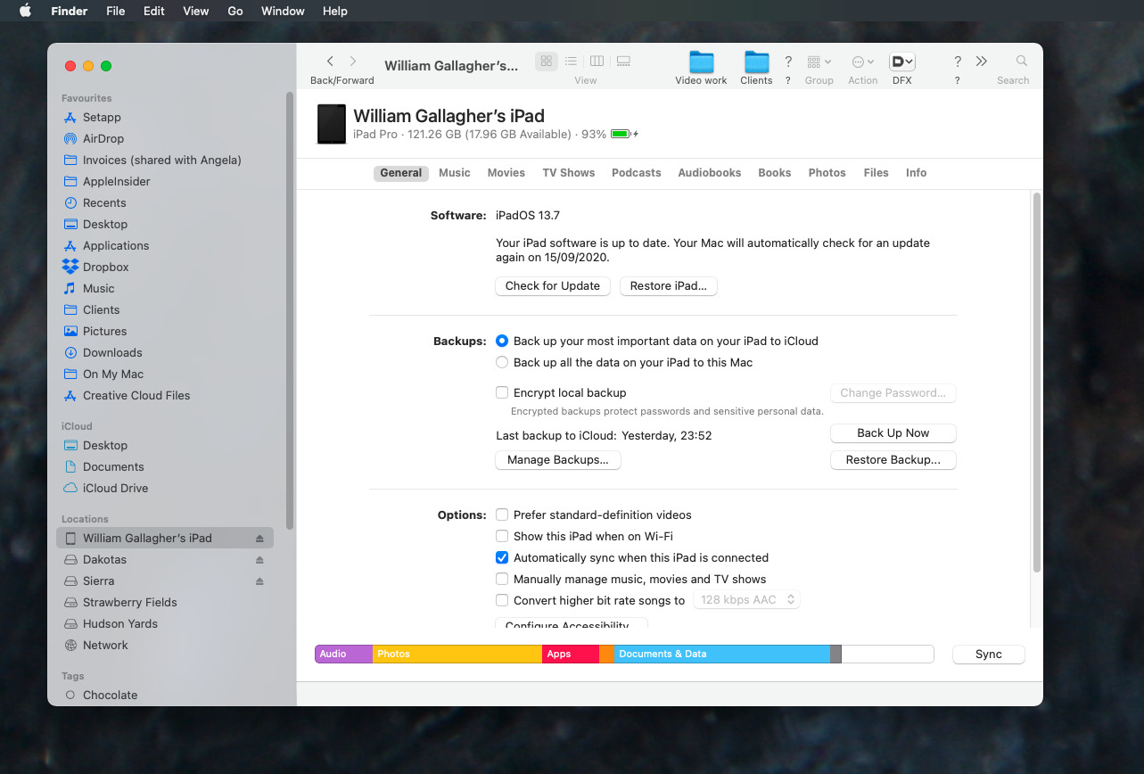
Task: Go back with the left arrow
Action: 330,62
